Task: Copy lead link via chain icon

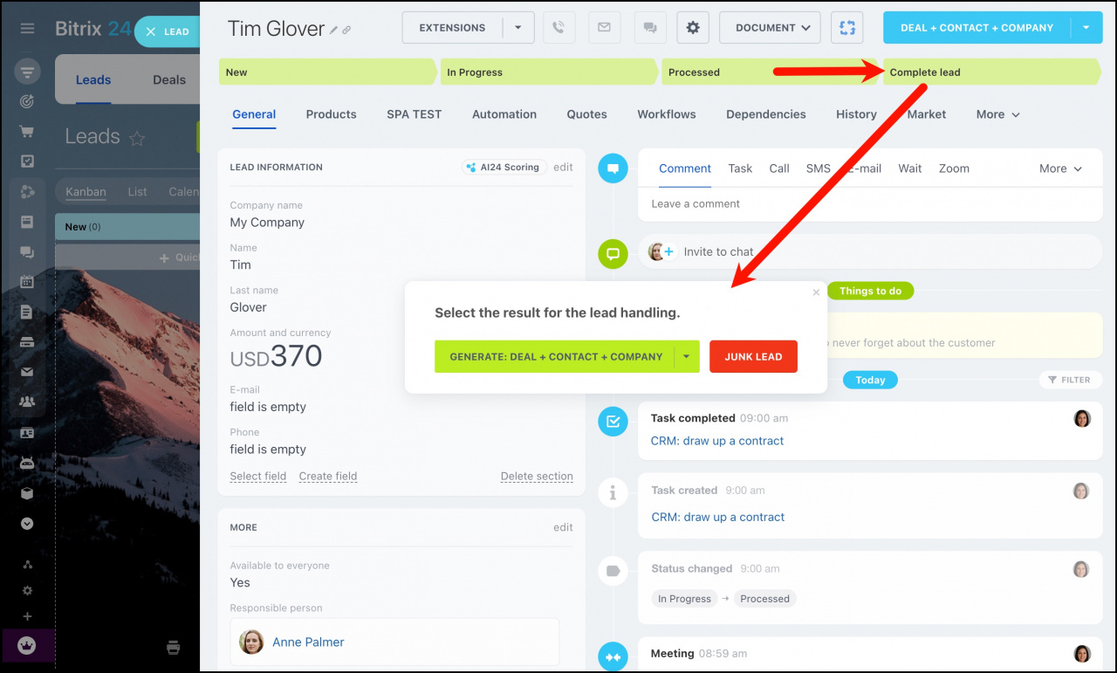Action: click(x=346, y=30)
